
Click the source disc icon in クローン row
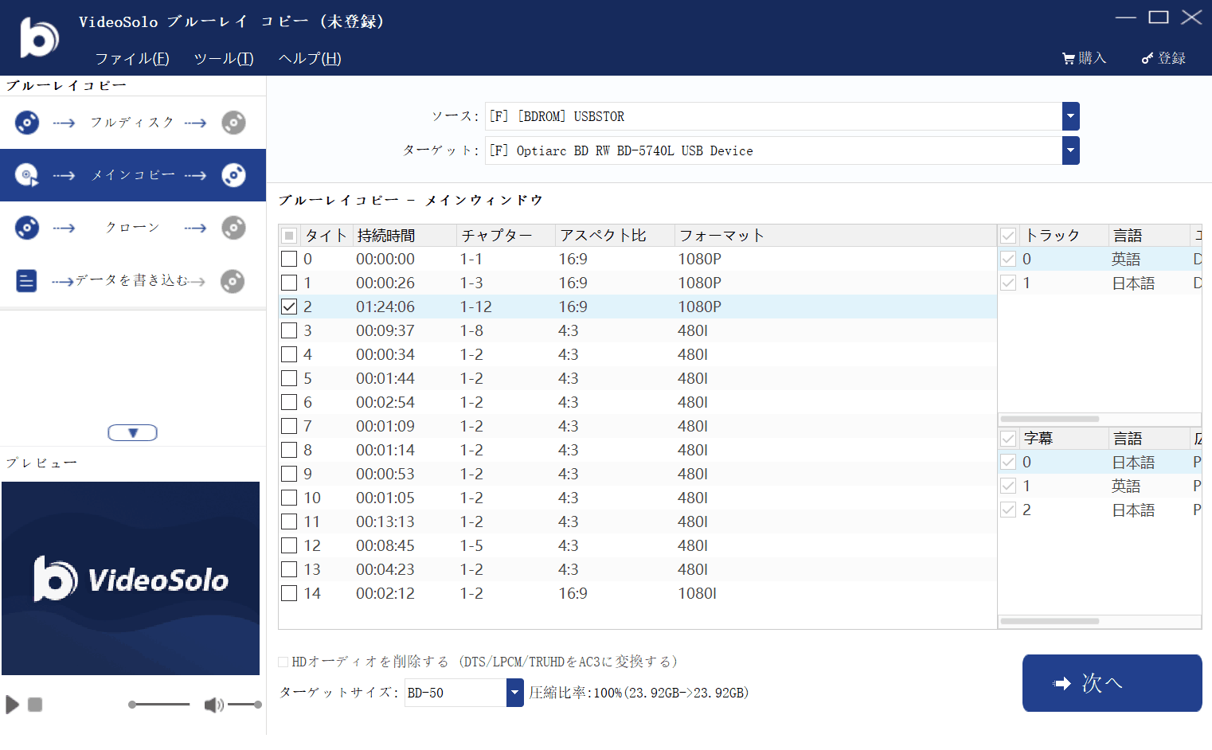[27, 228]
